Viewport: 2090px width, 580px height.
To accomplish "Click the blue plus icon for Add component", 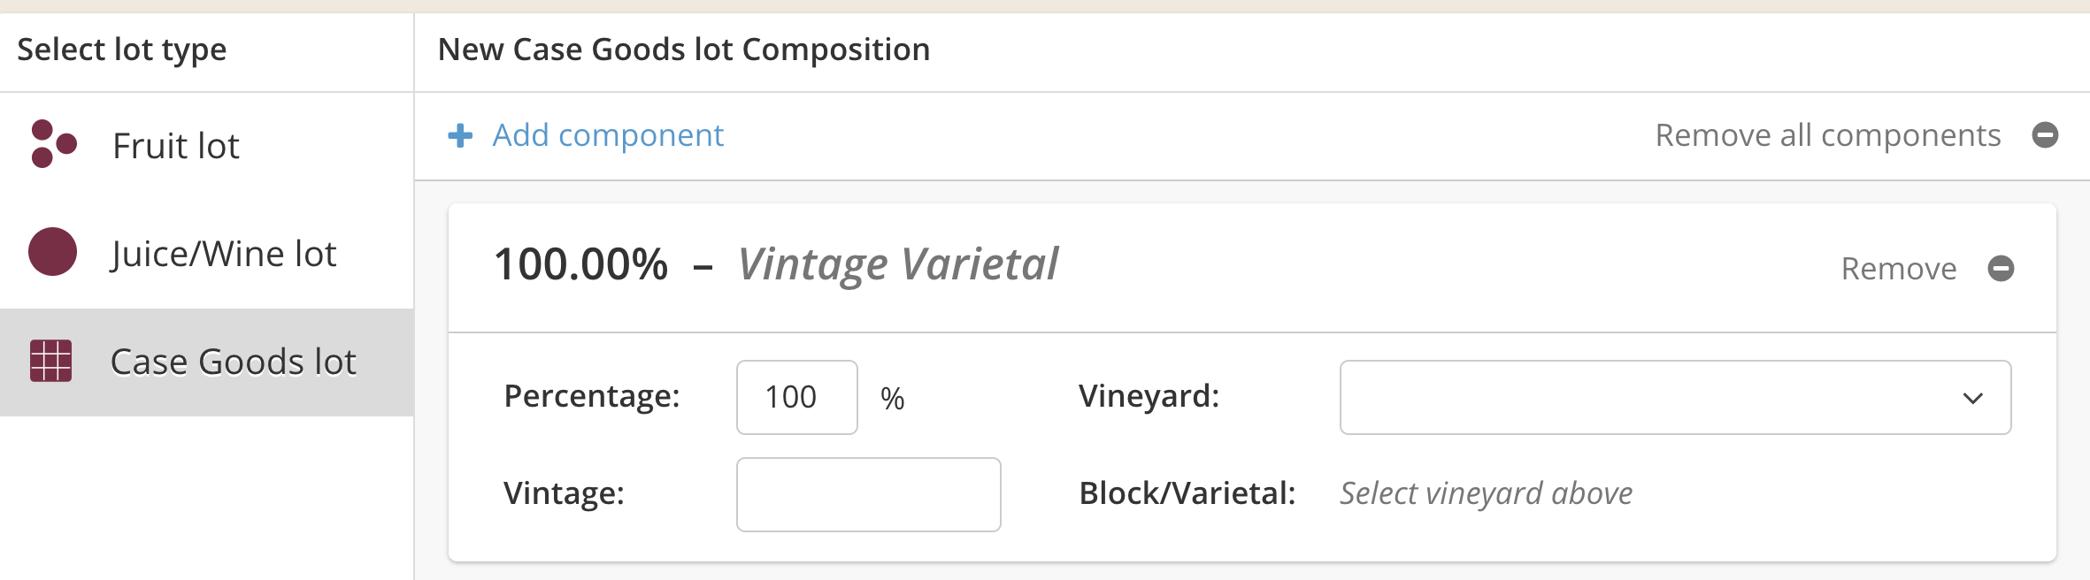I will 460,135.
